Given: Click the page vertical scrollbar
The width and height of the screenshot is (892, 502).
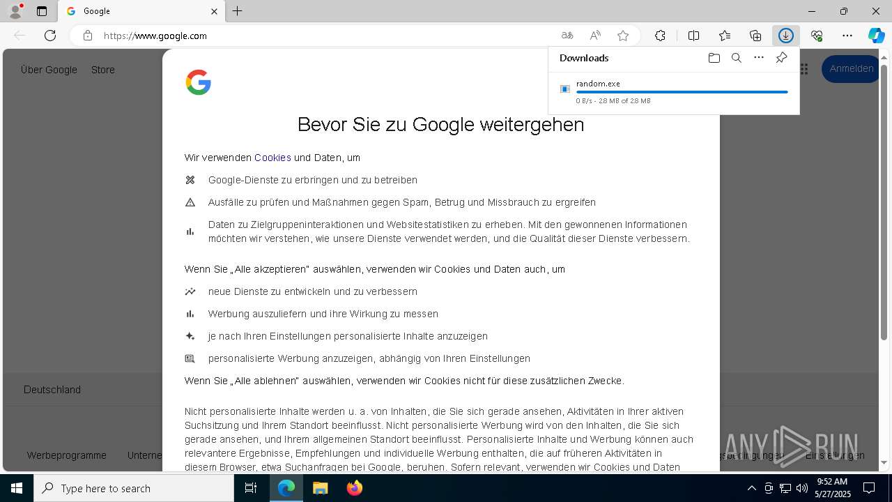Looking at the screenshot, I should coord(884,202).
